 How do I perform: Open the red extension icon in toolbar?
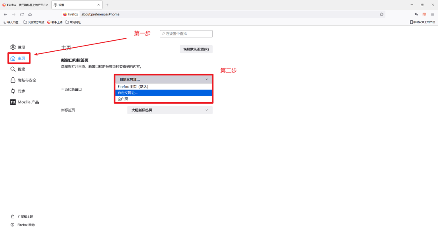tap(424, 15)
